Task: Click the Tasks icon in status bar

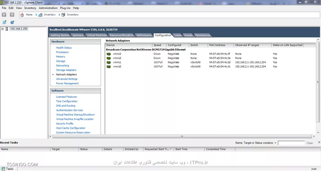Action: [3, 169]
